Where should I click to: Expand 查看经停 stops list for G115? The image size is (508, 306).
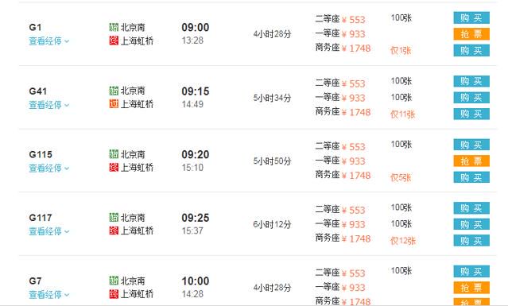pyautogui.click(x=49, y=168)
